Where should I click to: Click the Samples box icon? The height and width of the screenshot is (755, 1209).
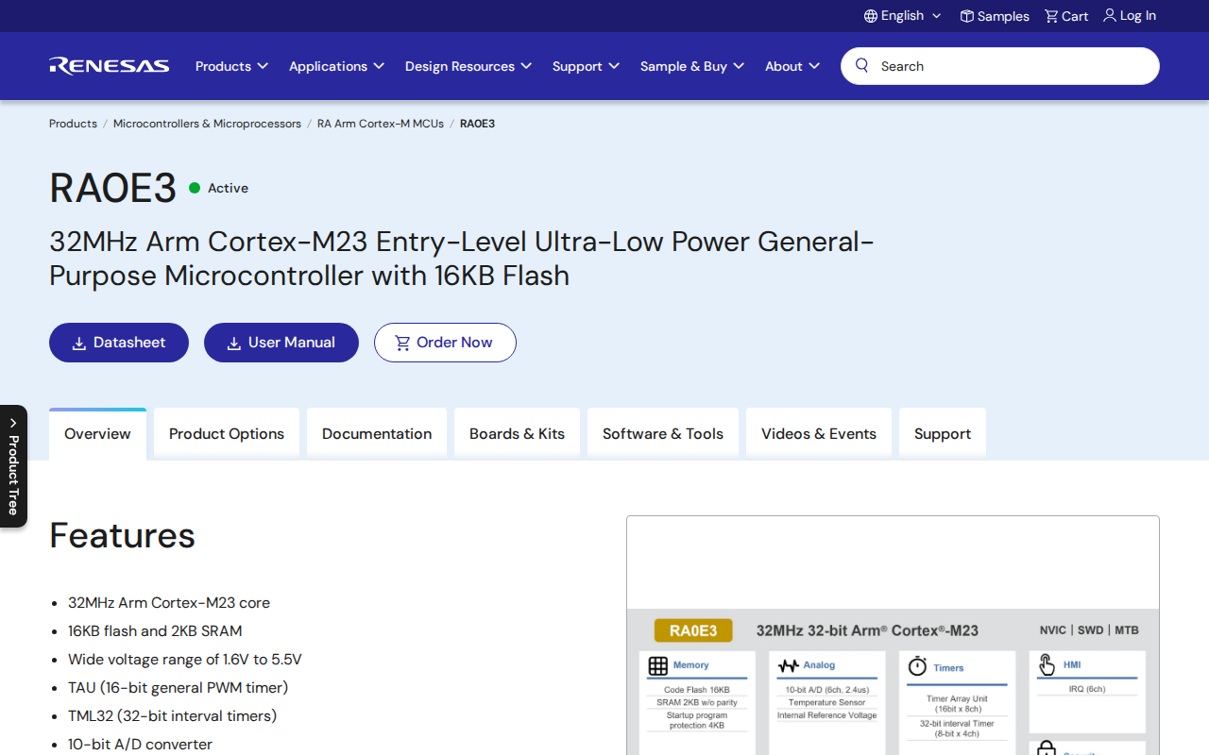[967, 16]
